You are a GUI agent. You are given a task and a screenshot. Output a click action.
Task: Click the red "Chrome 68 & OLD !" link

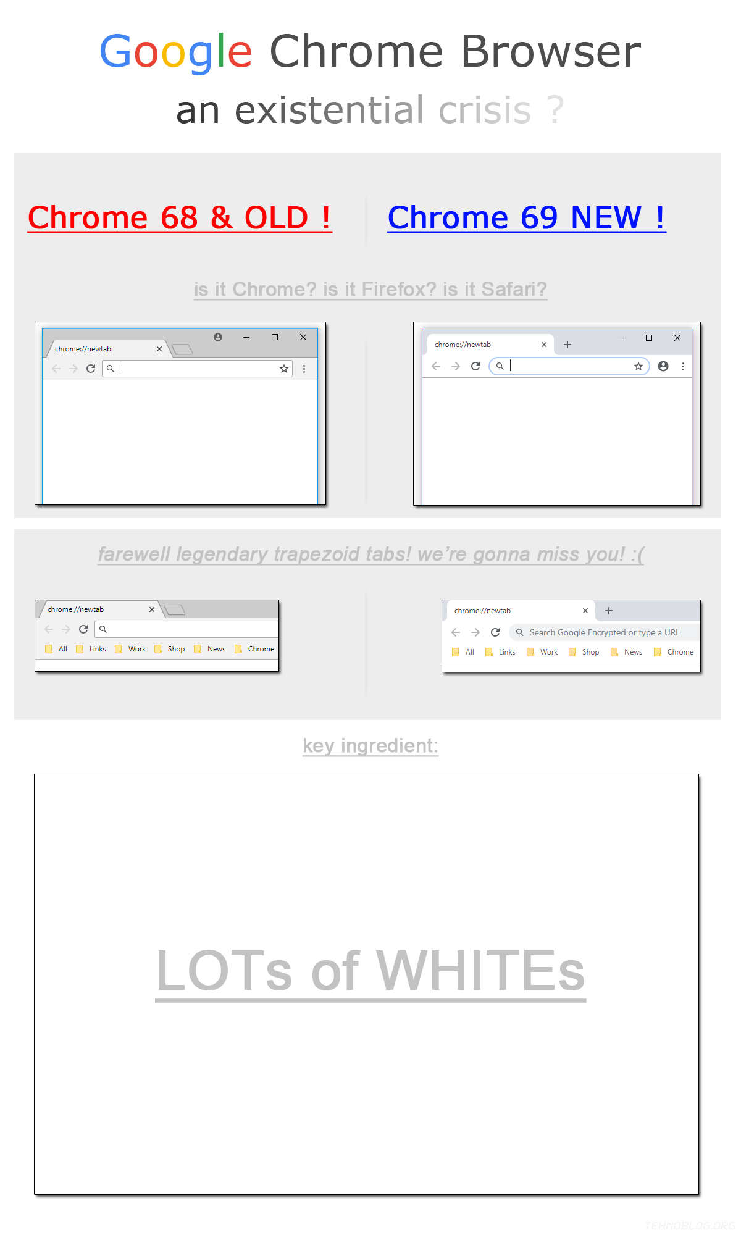pos(180,218)
